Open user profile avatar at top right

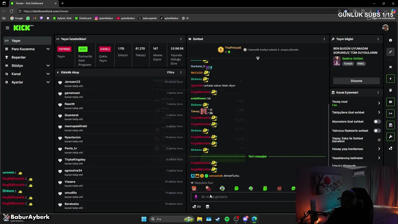pyautogui.click(x=386, y=28)
